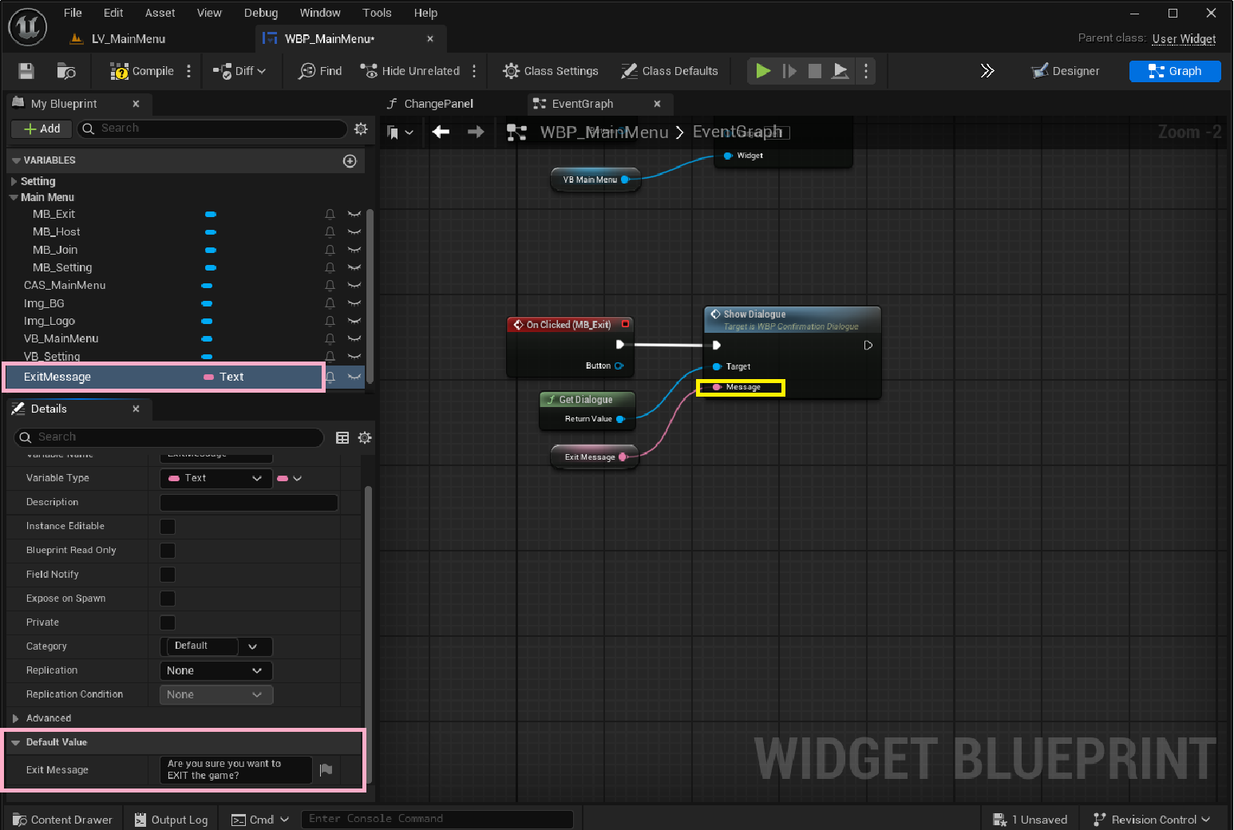
Task: Open container type dropdown beside Variable Type
Action: pyautogui.click(x=289, y=478)
